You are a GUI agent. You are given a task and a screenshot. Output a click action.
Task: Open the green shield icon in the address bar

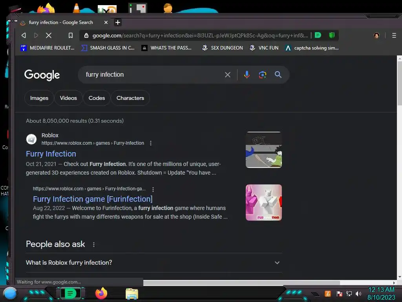coord(332,35)
